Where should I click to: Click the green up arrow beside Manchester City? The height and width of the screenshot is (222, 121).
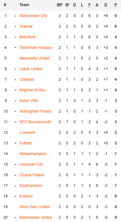coord(15,16)
